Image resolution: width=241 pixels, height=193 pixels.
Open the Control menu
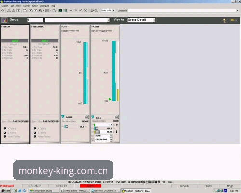(27, 6)
